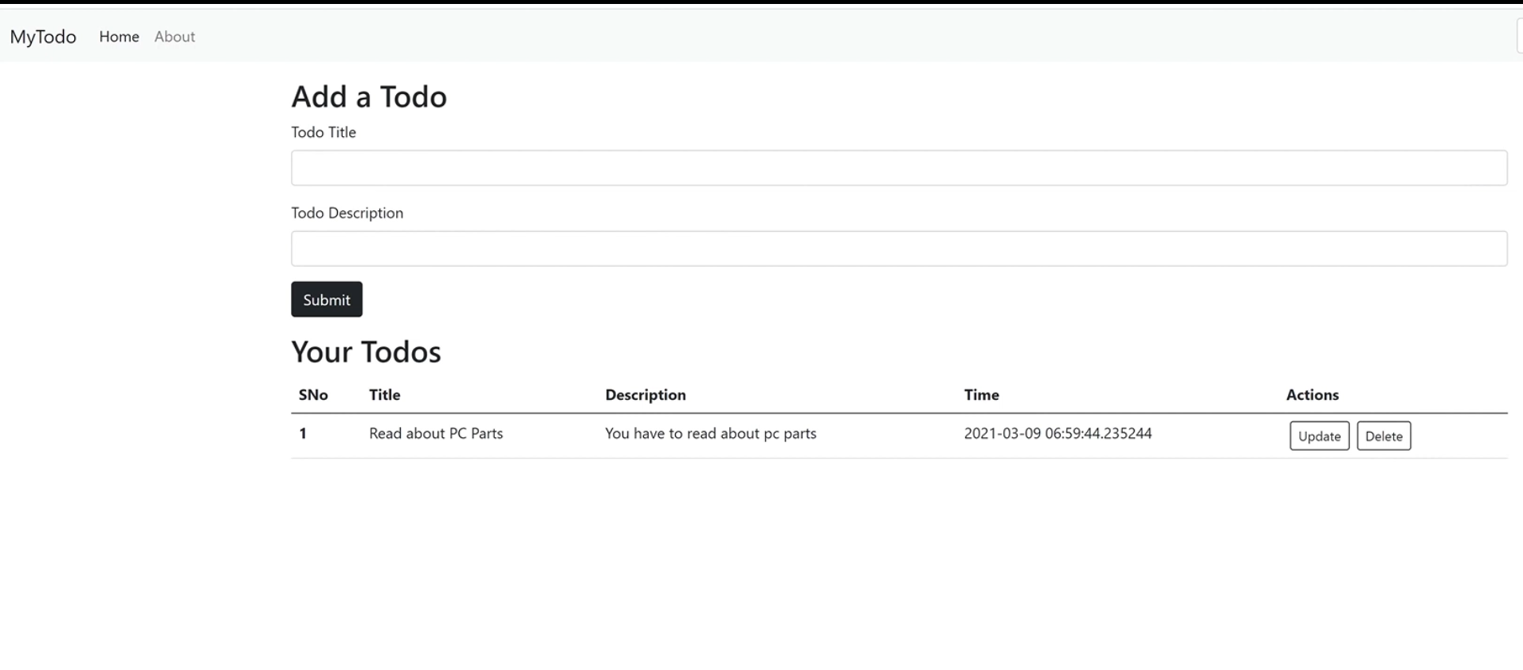Click the Todo Description label
This screenshot has width=1523, height=670.
[x=347, y=213]
